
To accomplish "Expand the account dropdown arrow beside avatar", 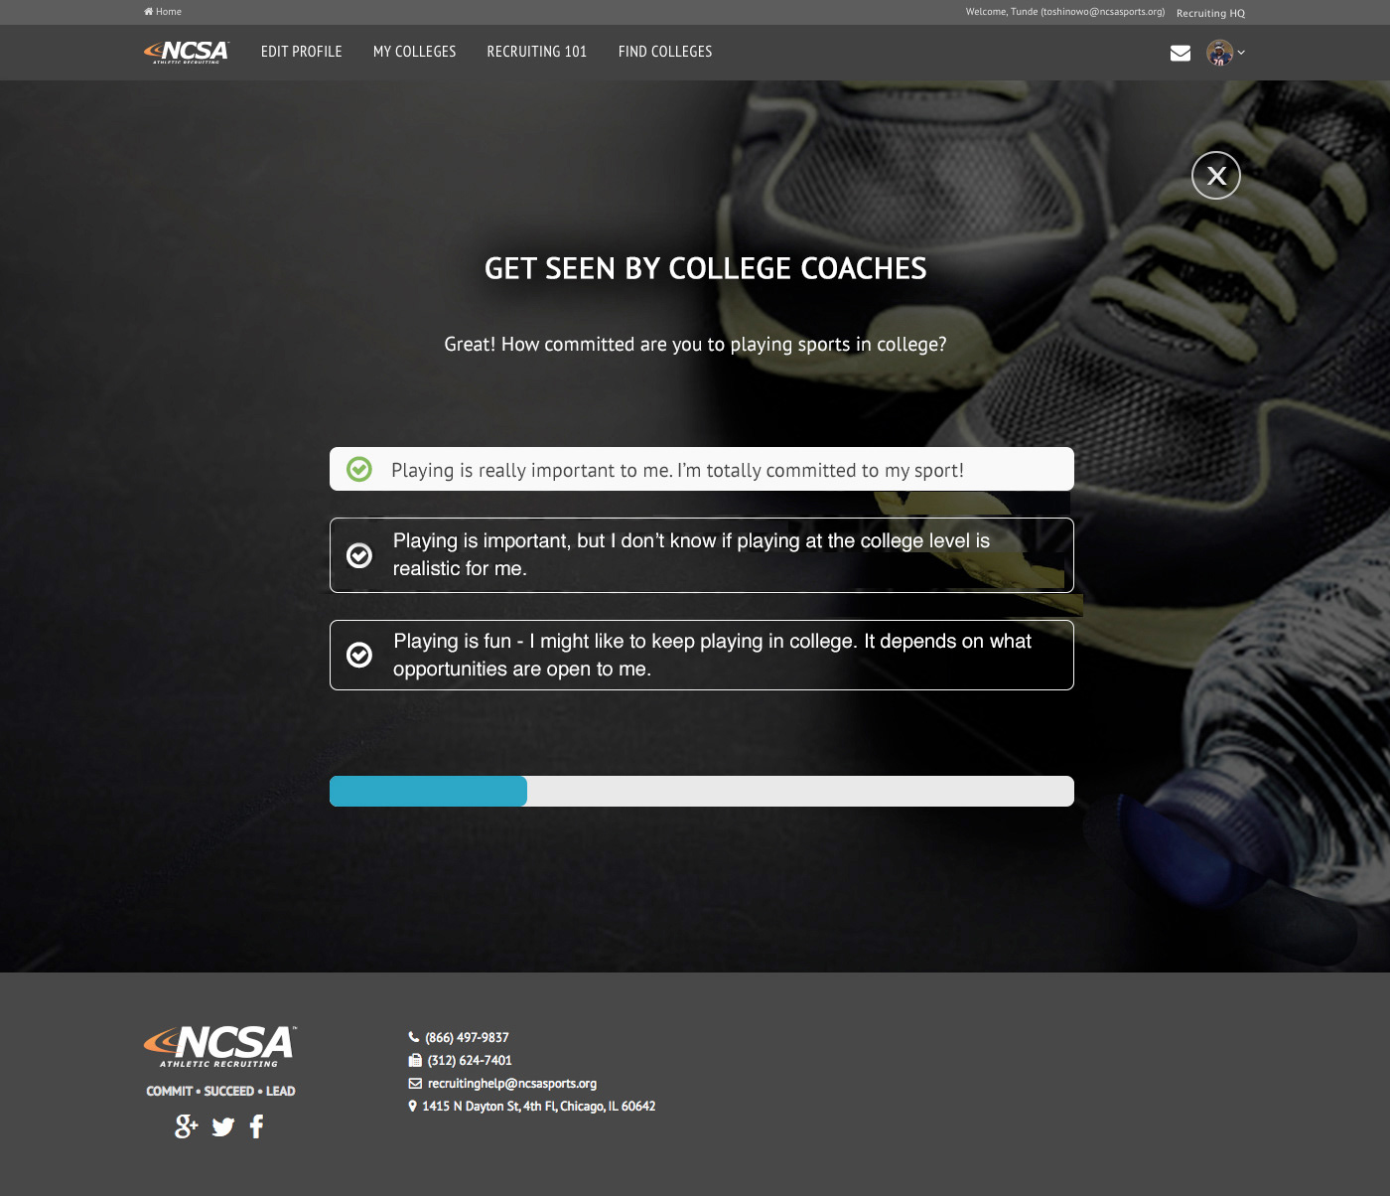I will tap(1241, 53).
